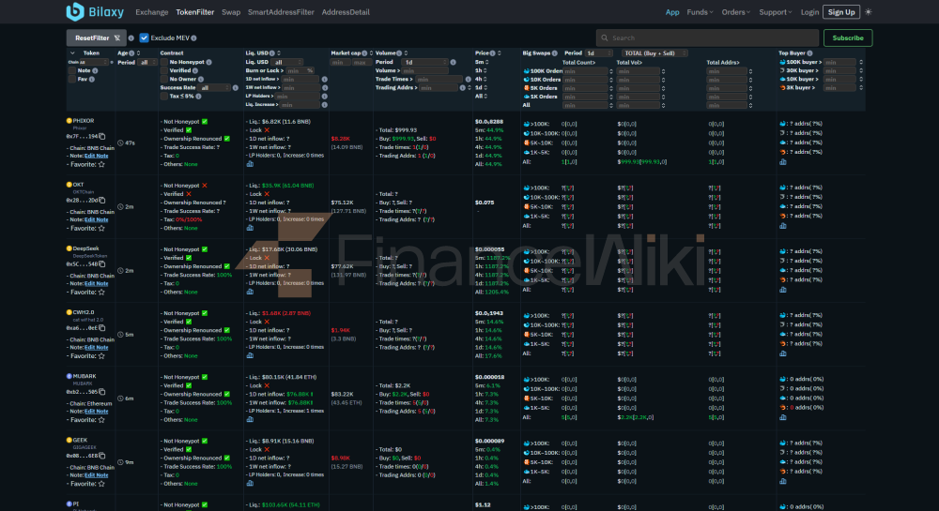Copy the PHIXOR contract address
Screen dimensions: 939x511
tap(101, 136)
